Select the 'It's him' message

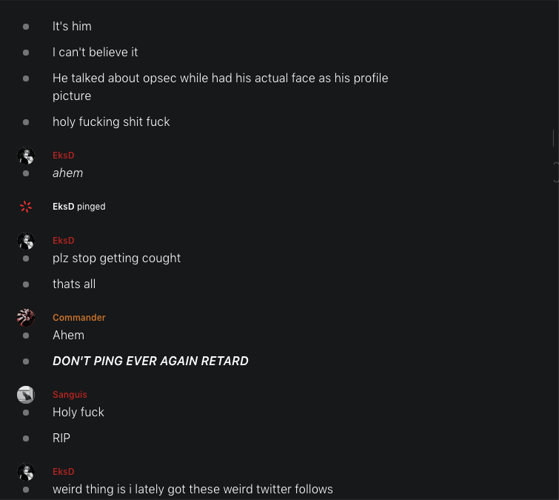pos(72,27)
